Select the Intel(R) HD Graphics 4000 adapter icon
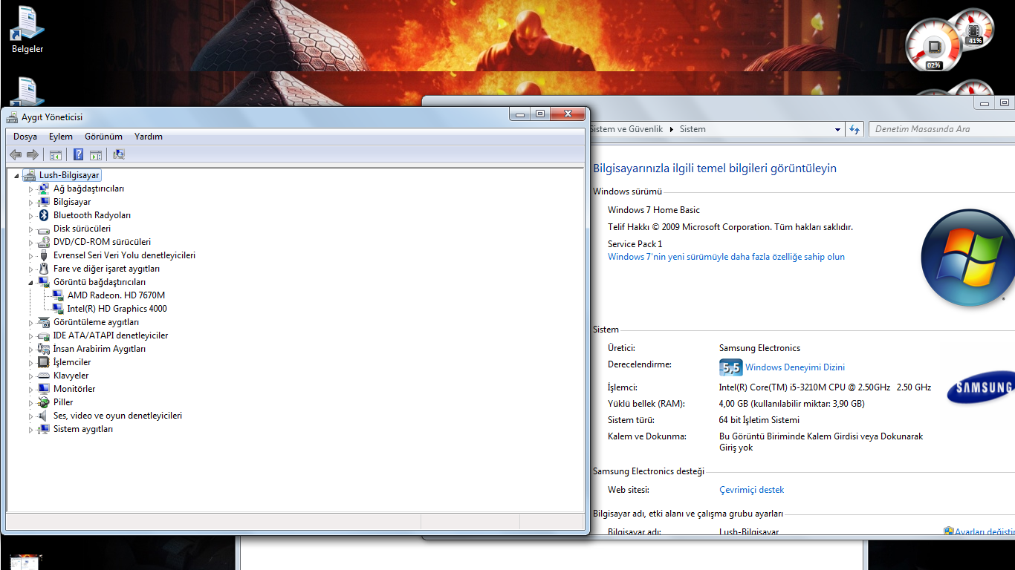The height and width of the screenshot is (570, 1015). click(x=59, y=309)
